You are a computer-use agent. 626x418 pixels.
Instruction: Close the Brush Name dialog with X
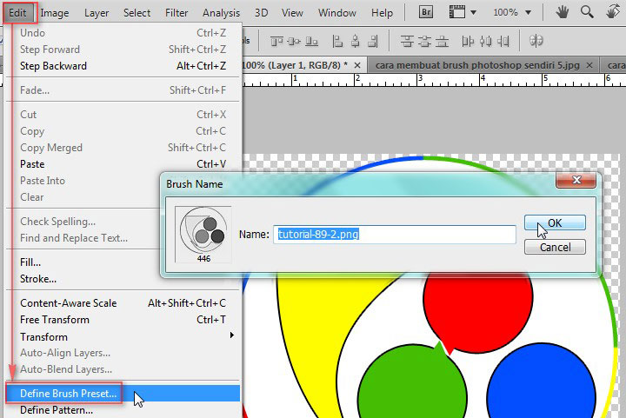click(576, 180)
